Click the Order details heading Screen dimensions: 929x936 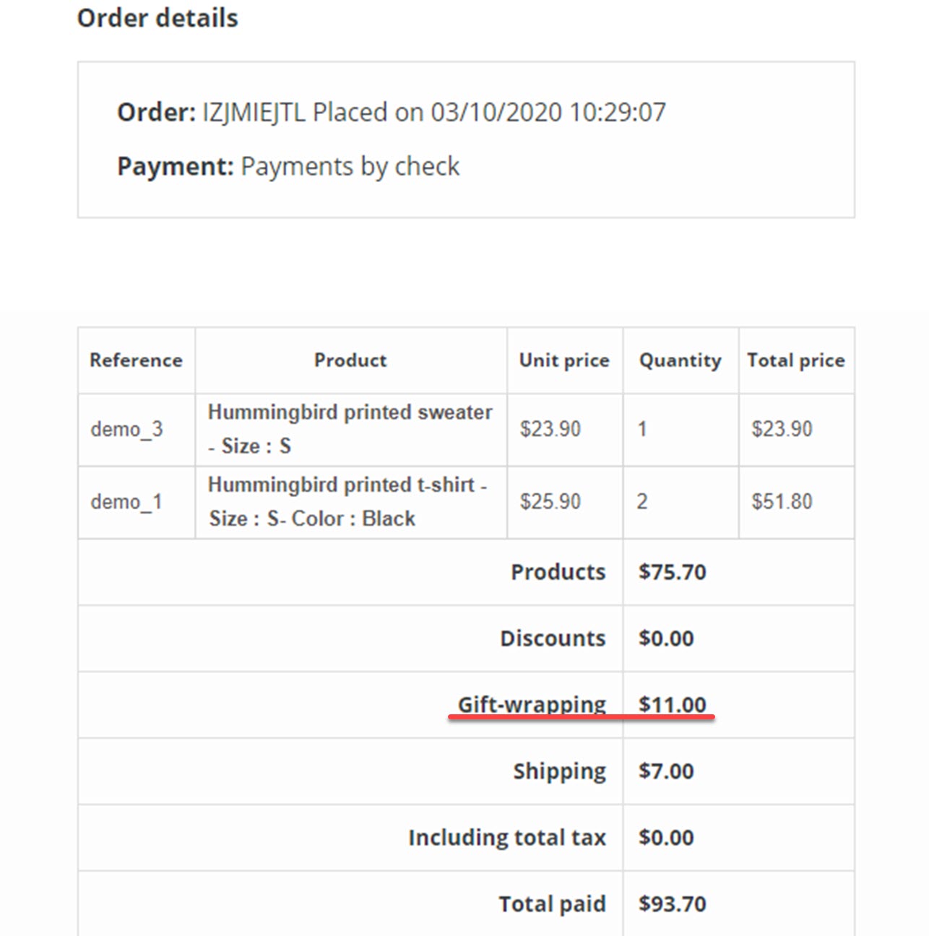click(x=157, y=18)
